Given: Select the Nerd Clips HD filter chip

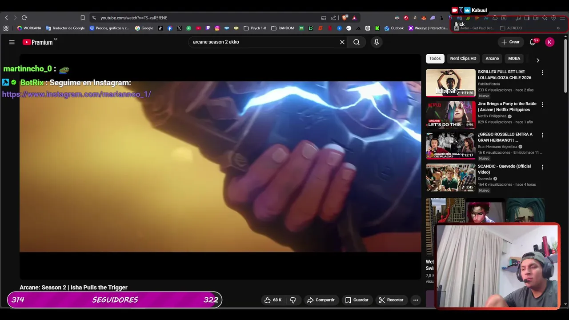Looking at the screenshot, I should (x=463, y=59).
